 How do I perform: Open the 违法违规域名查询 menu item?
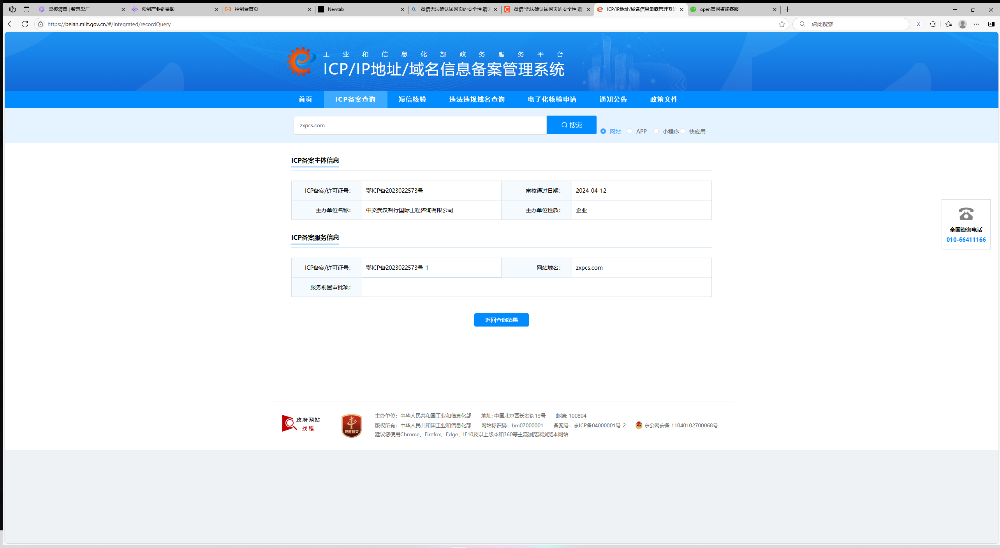[477, 99]
